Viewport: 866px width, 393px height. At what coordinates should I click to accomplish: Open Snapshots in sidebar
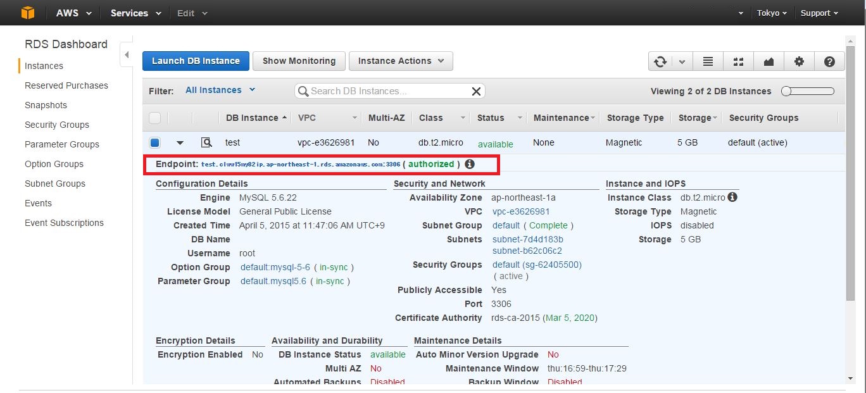coord(46,105)
